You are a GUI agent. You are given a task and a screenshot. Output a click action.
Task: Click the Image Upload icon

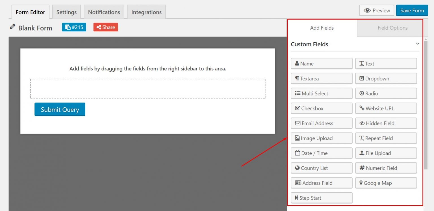click(298, 138)
